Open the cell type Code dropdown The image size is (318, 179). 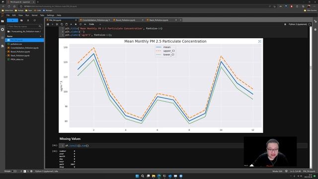95,24
